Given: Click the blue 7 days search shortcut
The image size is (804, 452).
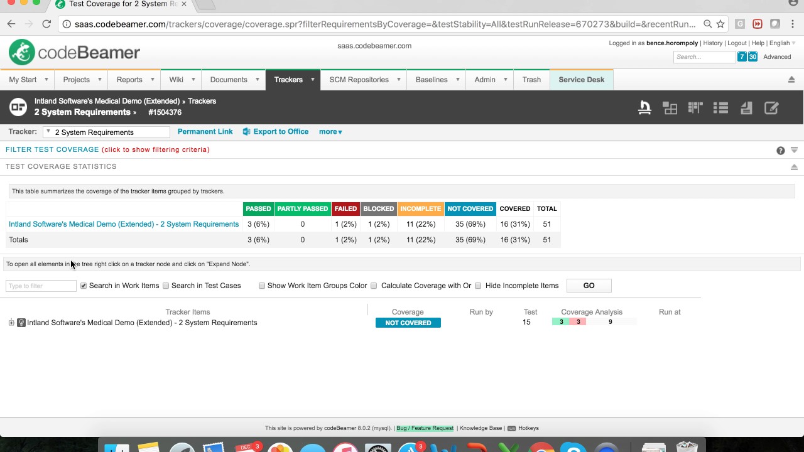Looking at the screenshot, I should click(742, 56).
